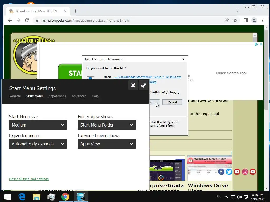Share this page icon in address bar

pos(226,20)
